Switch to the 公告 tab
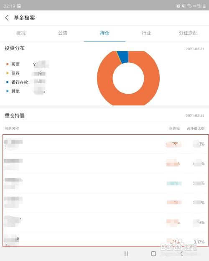 coord(63,33)
